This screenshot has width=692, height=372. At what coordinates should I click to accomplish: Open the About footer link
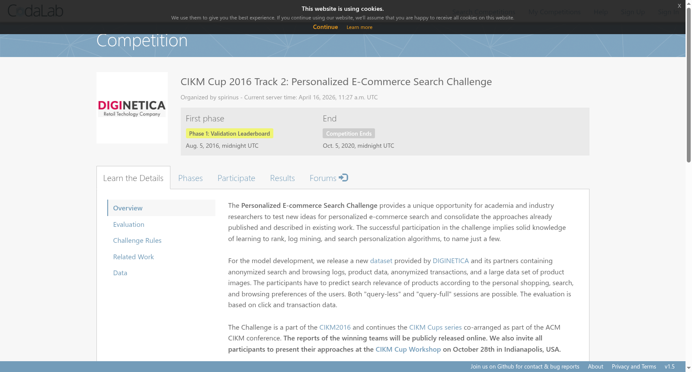596,366
